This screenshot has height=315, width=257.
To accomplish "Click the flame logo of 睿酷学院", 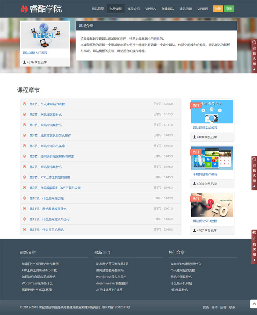I will [x=24, y=8].
